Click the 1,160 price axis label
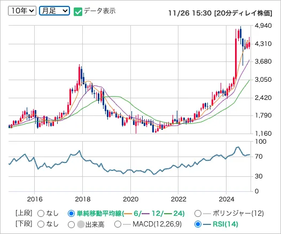This screenshot has width=281, height=234. (x=263, y=134)
